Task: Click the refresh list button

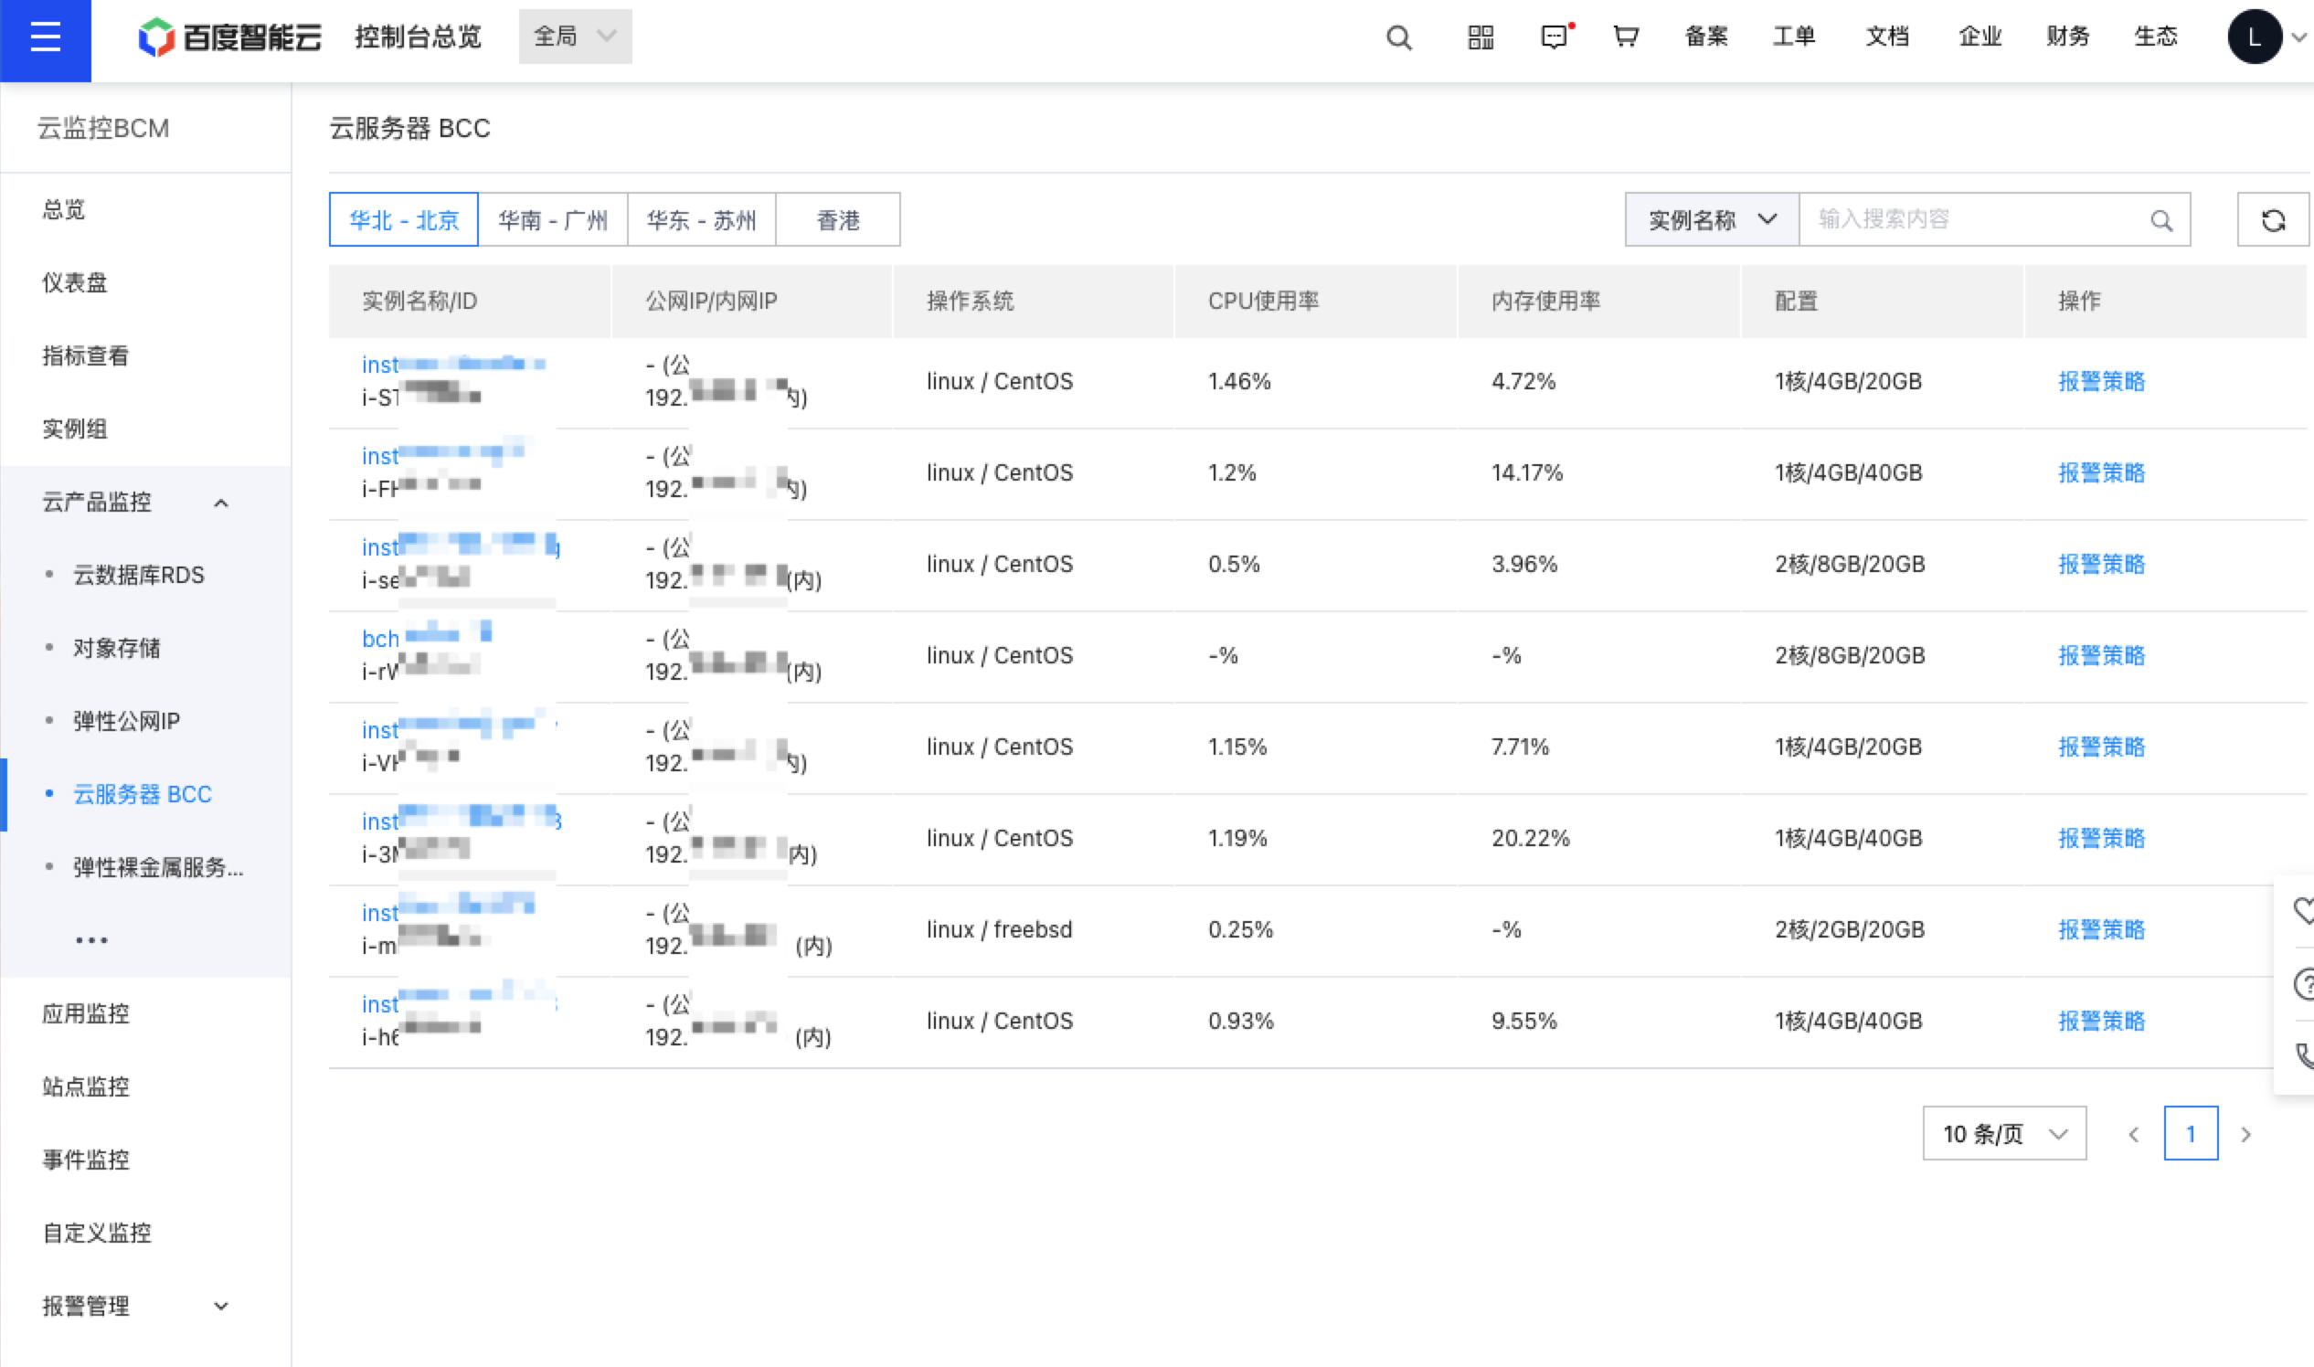Action: (x=2273, y=220)
